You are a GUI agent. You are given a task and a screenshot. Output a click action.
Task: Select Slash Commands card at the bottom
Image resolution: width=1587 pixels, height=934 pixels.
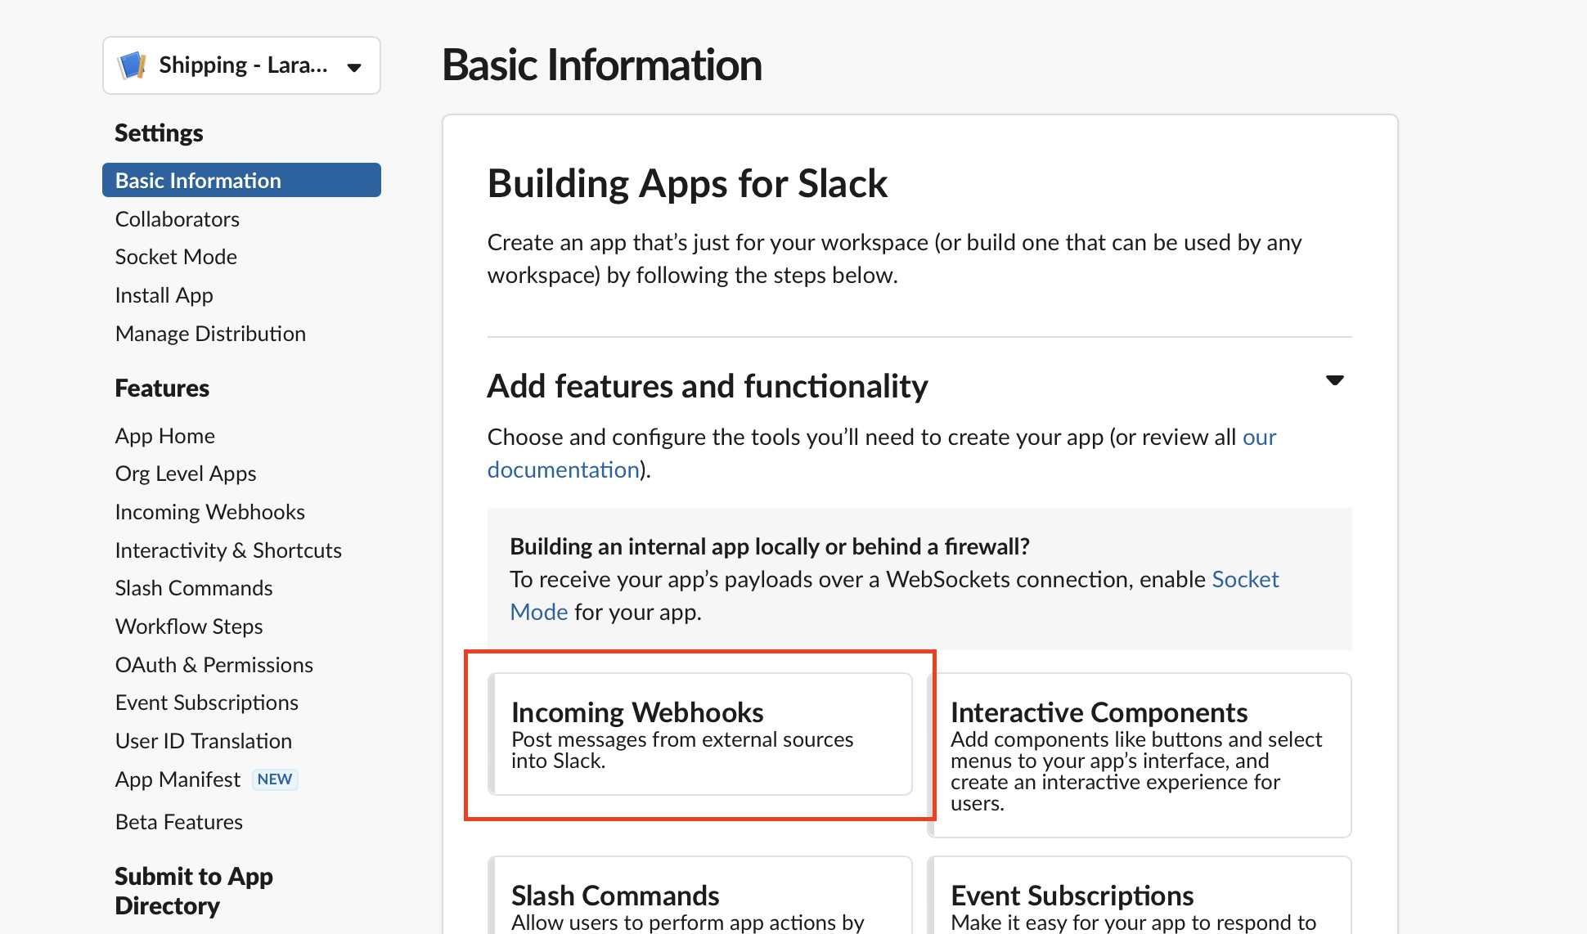pyautogui.click(x=699, y=900)
